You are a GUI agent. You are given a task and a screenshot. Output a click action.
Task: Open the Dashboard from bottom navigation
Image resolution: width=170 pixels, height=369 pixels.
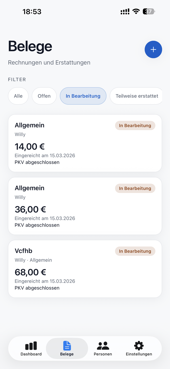coord(31,349)
